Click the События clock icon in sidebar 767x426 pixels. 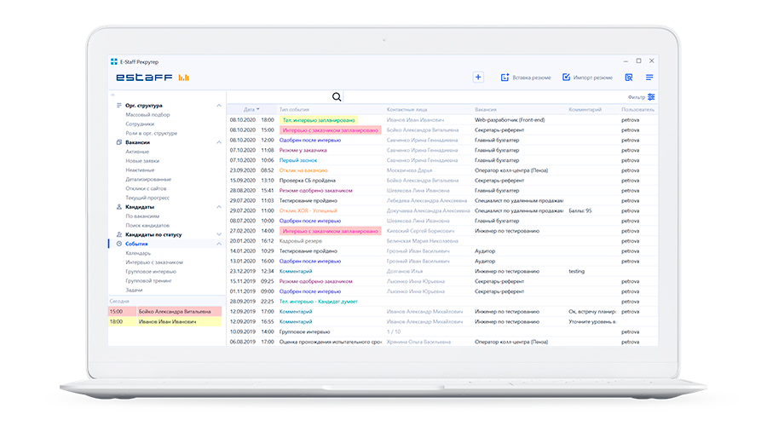click(119, 244)
